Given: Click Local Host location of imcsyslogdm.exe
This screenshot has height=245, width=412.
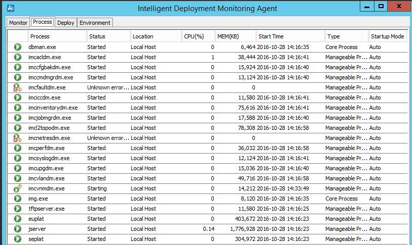Looking at the screenshot, I should pyautogui.click(x=143, y=158).
